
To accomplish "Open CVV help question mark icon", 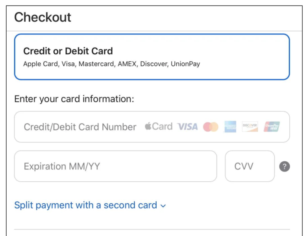I will click(285, 166).
